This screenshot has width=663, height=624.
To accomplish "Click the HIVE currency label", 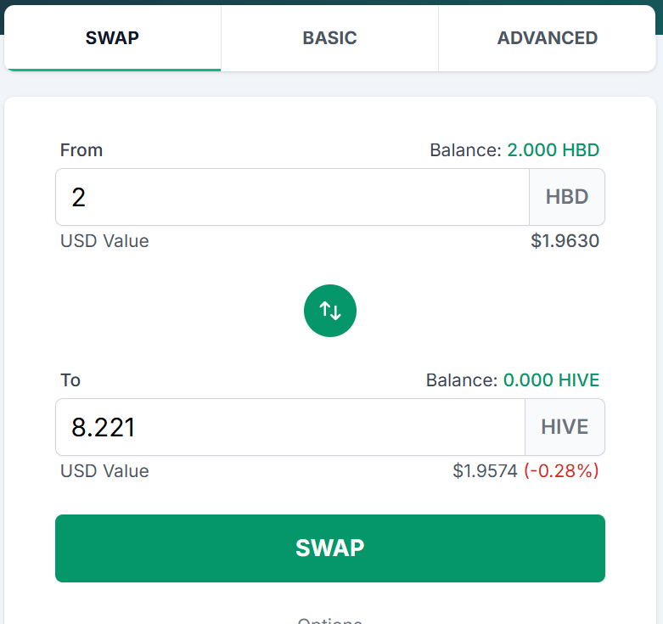I will (565, 427).
